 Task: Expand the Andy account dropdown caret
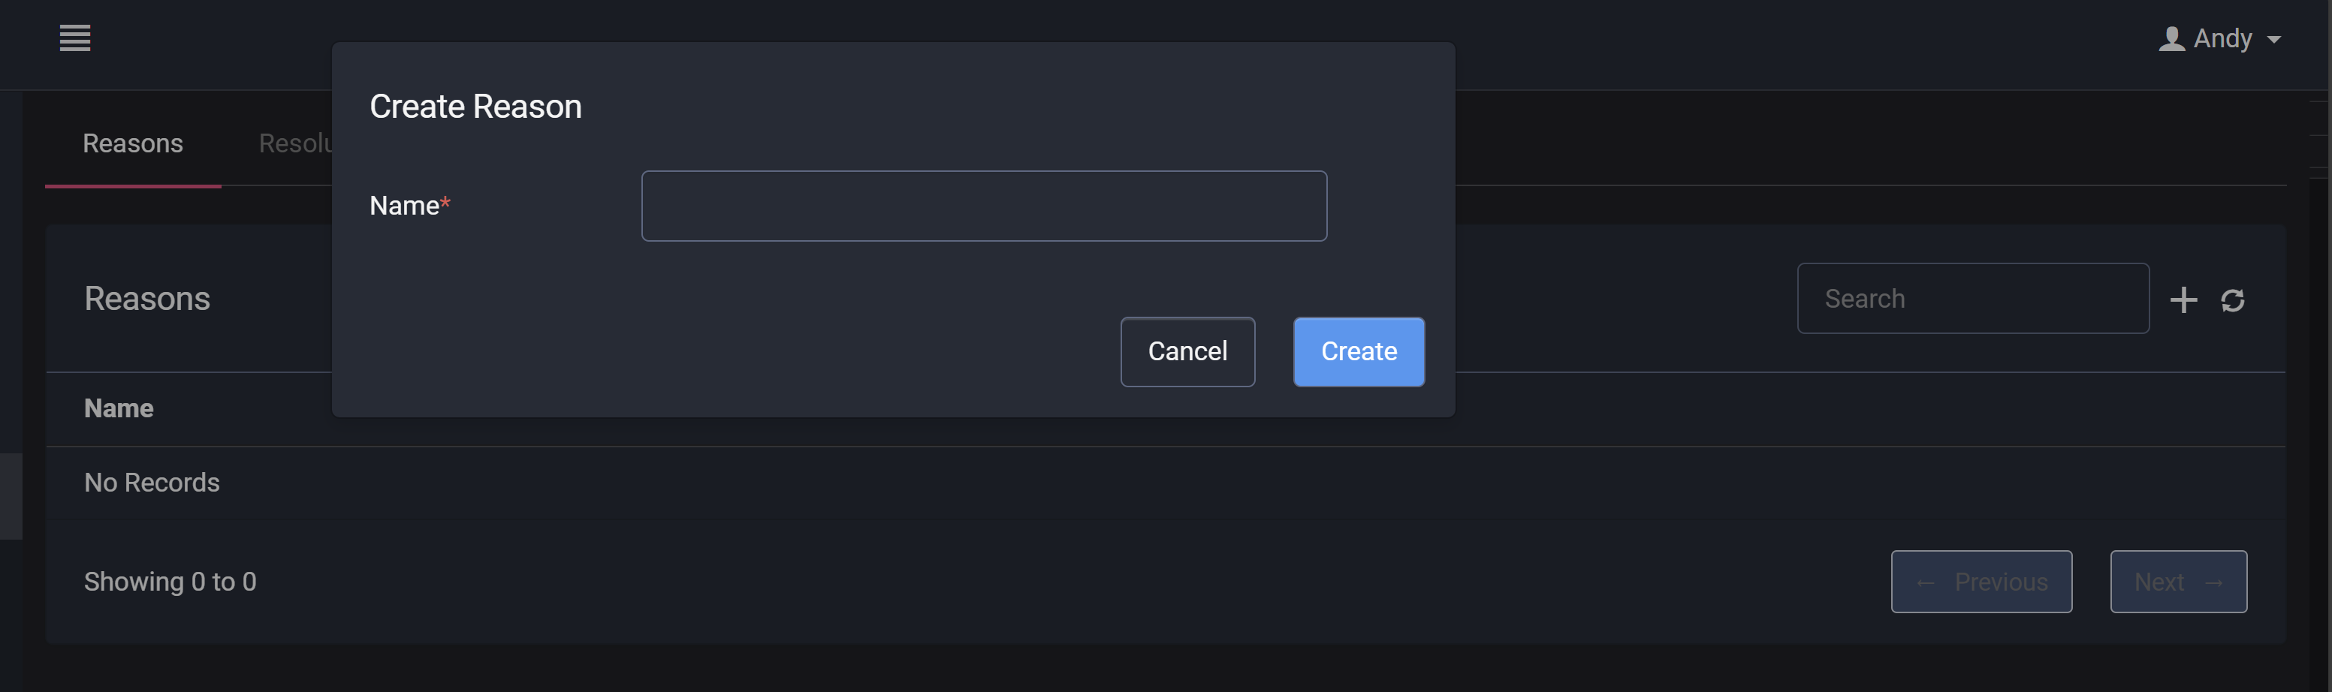click(2273, 40)
